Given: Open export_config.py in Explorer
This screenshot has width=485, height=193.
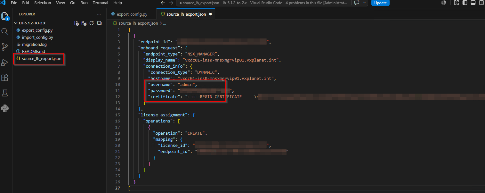Looking at the screenshot, I should pos(37,30).
